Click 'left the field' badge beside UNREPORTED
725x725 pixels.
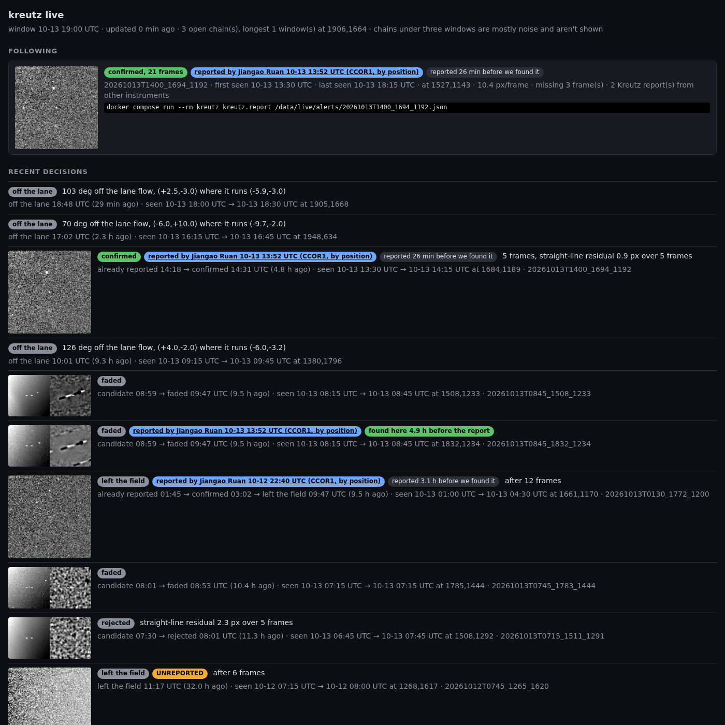pos(123,673)
